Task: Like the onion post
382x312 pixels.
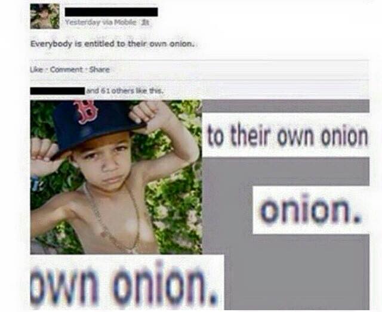Action: (35, 70)
